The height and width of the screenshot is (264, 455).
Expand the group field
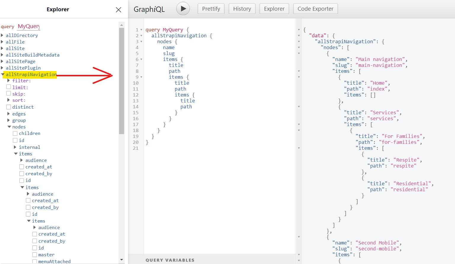(9, 120)
